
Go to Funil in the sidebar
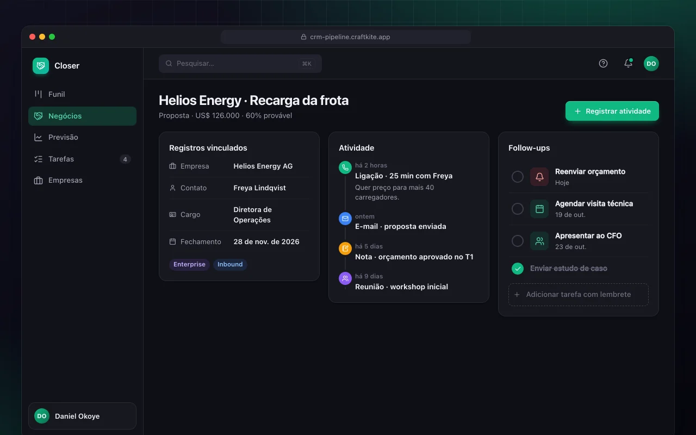point(82,95)
